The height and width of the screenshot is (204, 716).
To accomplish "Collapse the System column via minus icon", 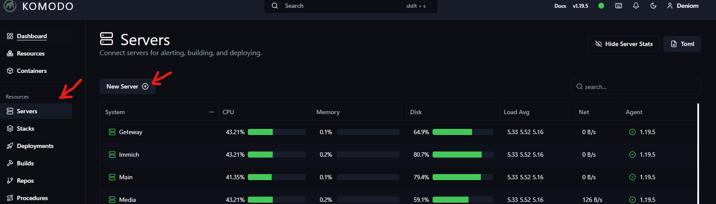I will pyautogui.click(x=212, y=112).
